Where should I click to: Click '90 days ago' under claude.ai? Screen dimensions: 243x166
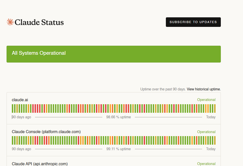click(x=21, y=117)
